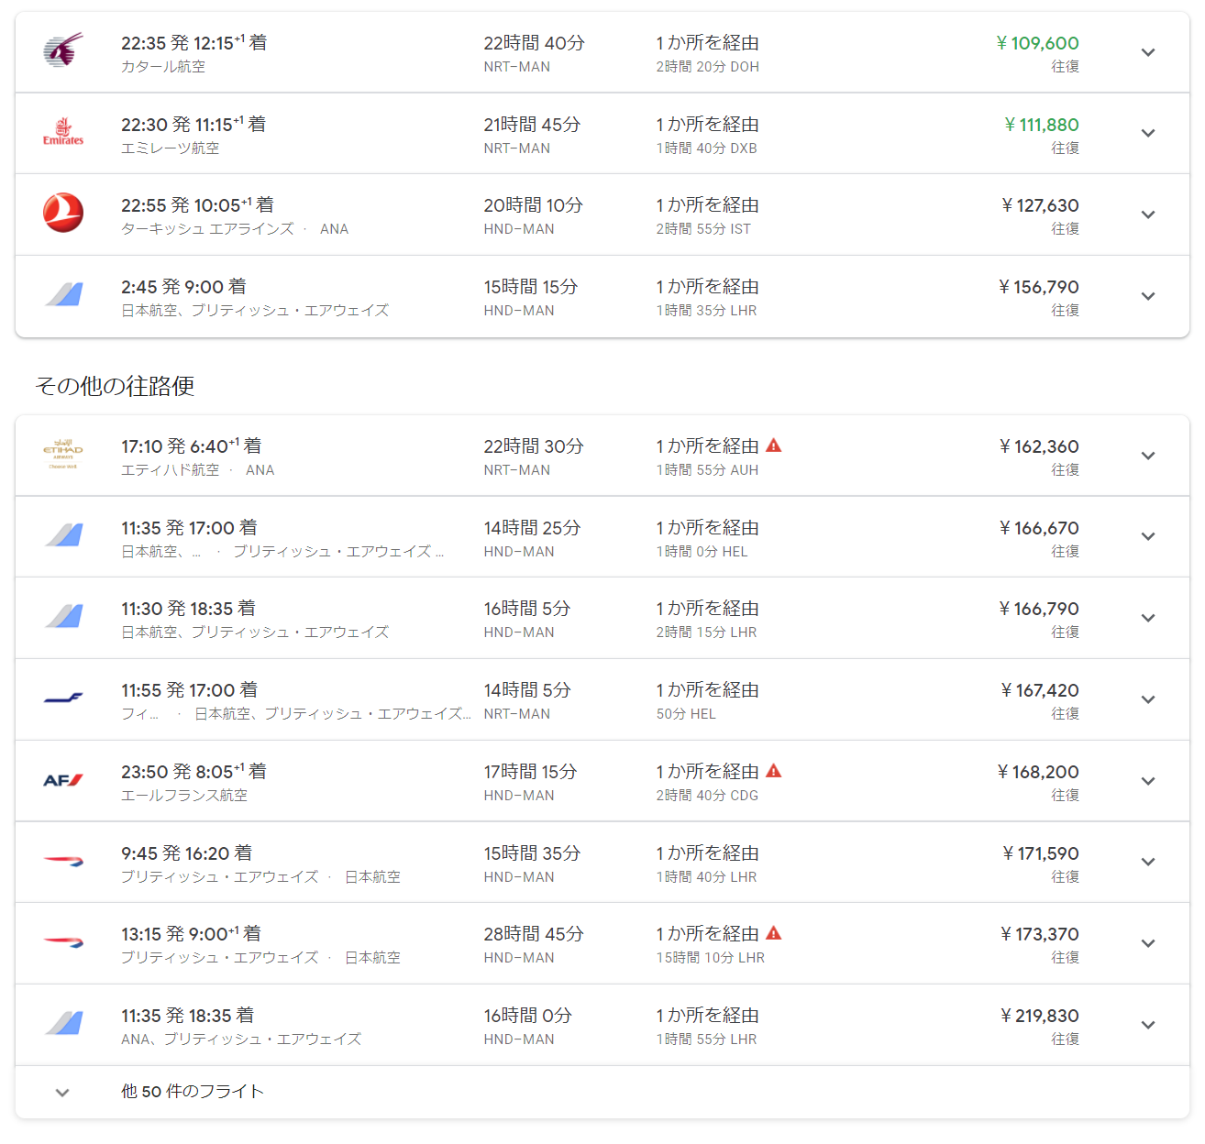
Task: Click the Emirates airline logo
Action: coord(63,133)
